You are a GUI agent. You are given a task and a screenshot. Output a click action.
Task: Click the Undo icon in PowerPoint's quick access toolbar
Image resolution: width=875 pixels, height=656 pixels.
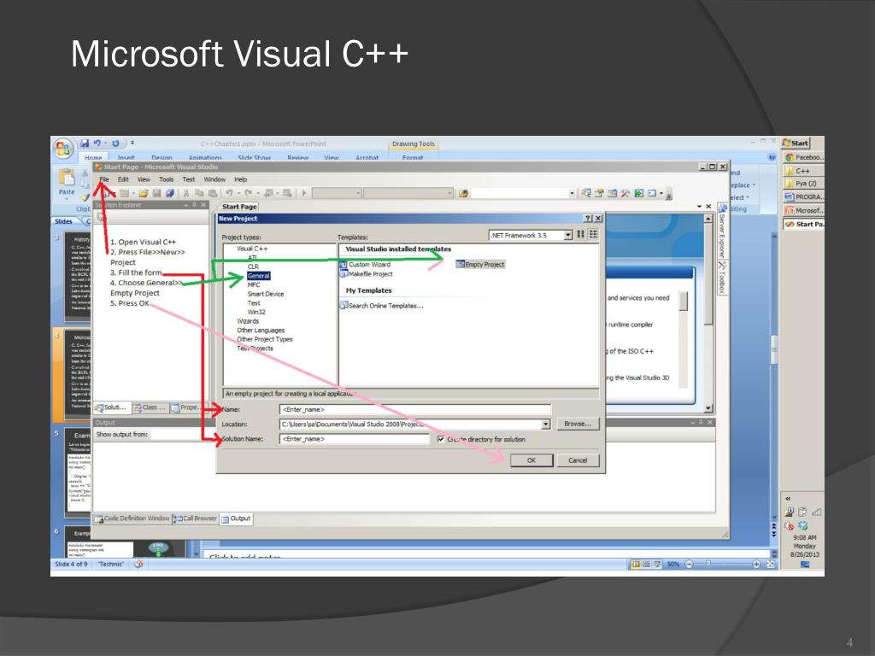(97, 143)
